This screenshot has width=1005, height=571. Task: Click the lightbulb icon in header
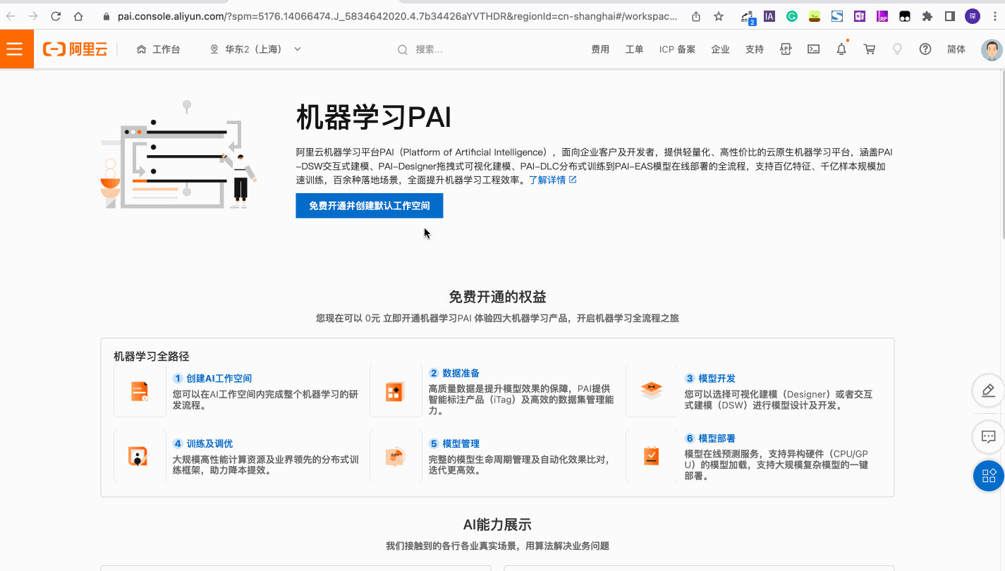897,49
